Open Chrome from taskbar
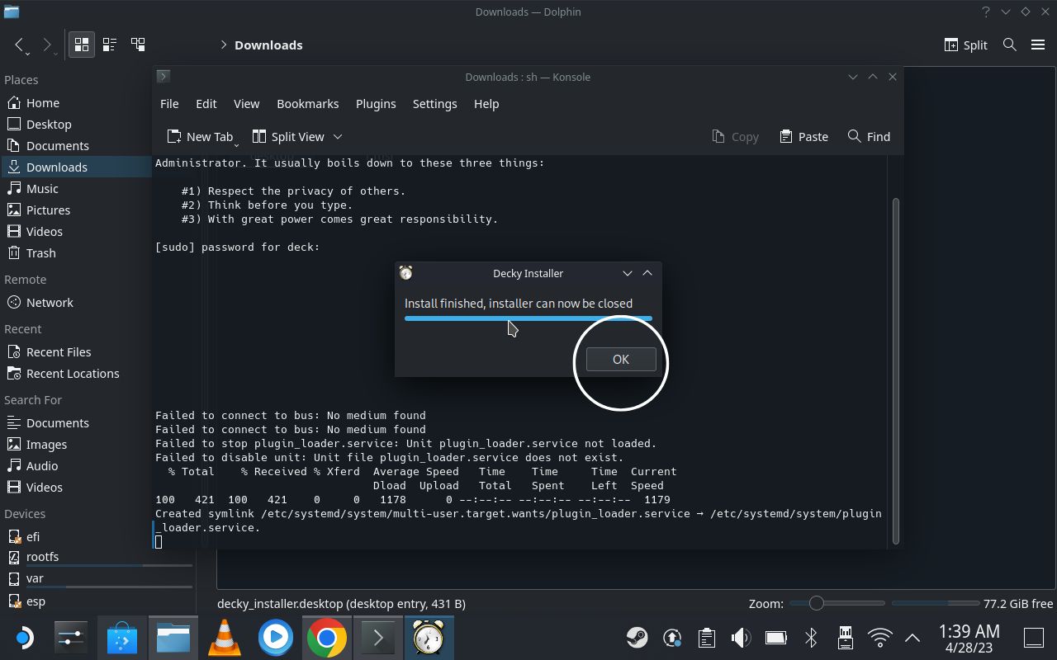The width and height of the screenshot is (1057, 660). pos(327,638)
